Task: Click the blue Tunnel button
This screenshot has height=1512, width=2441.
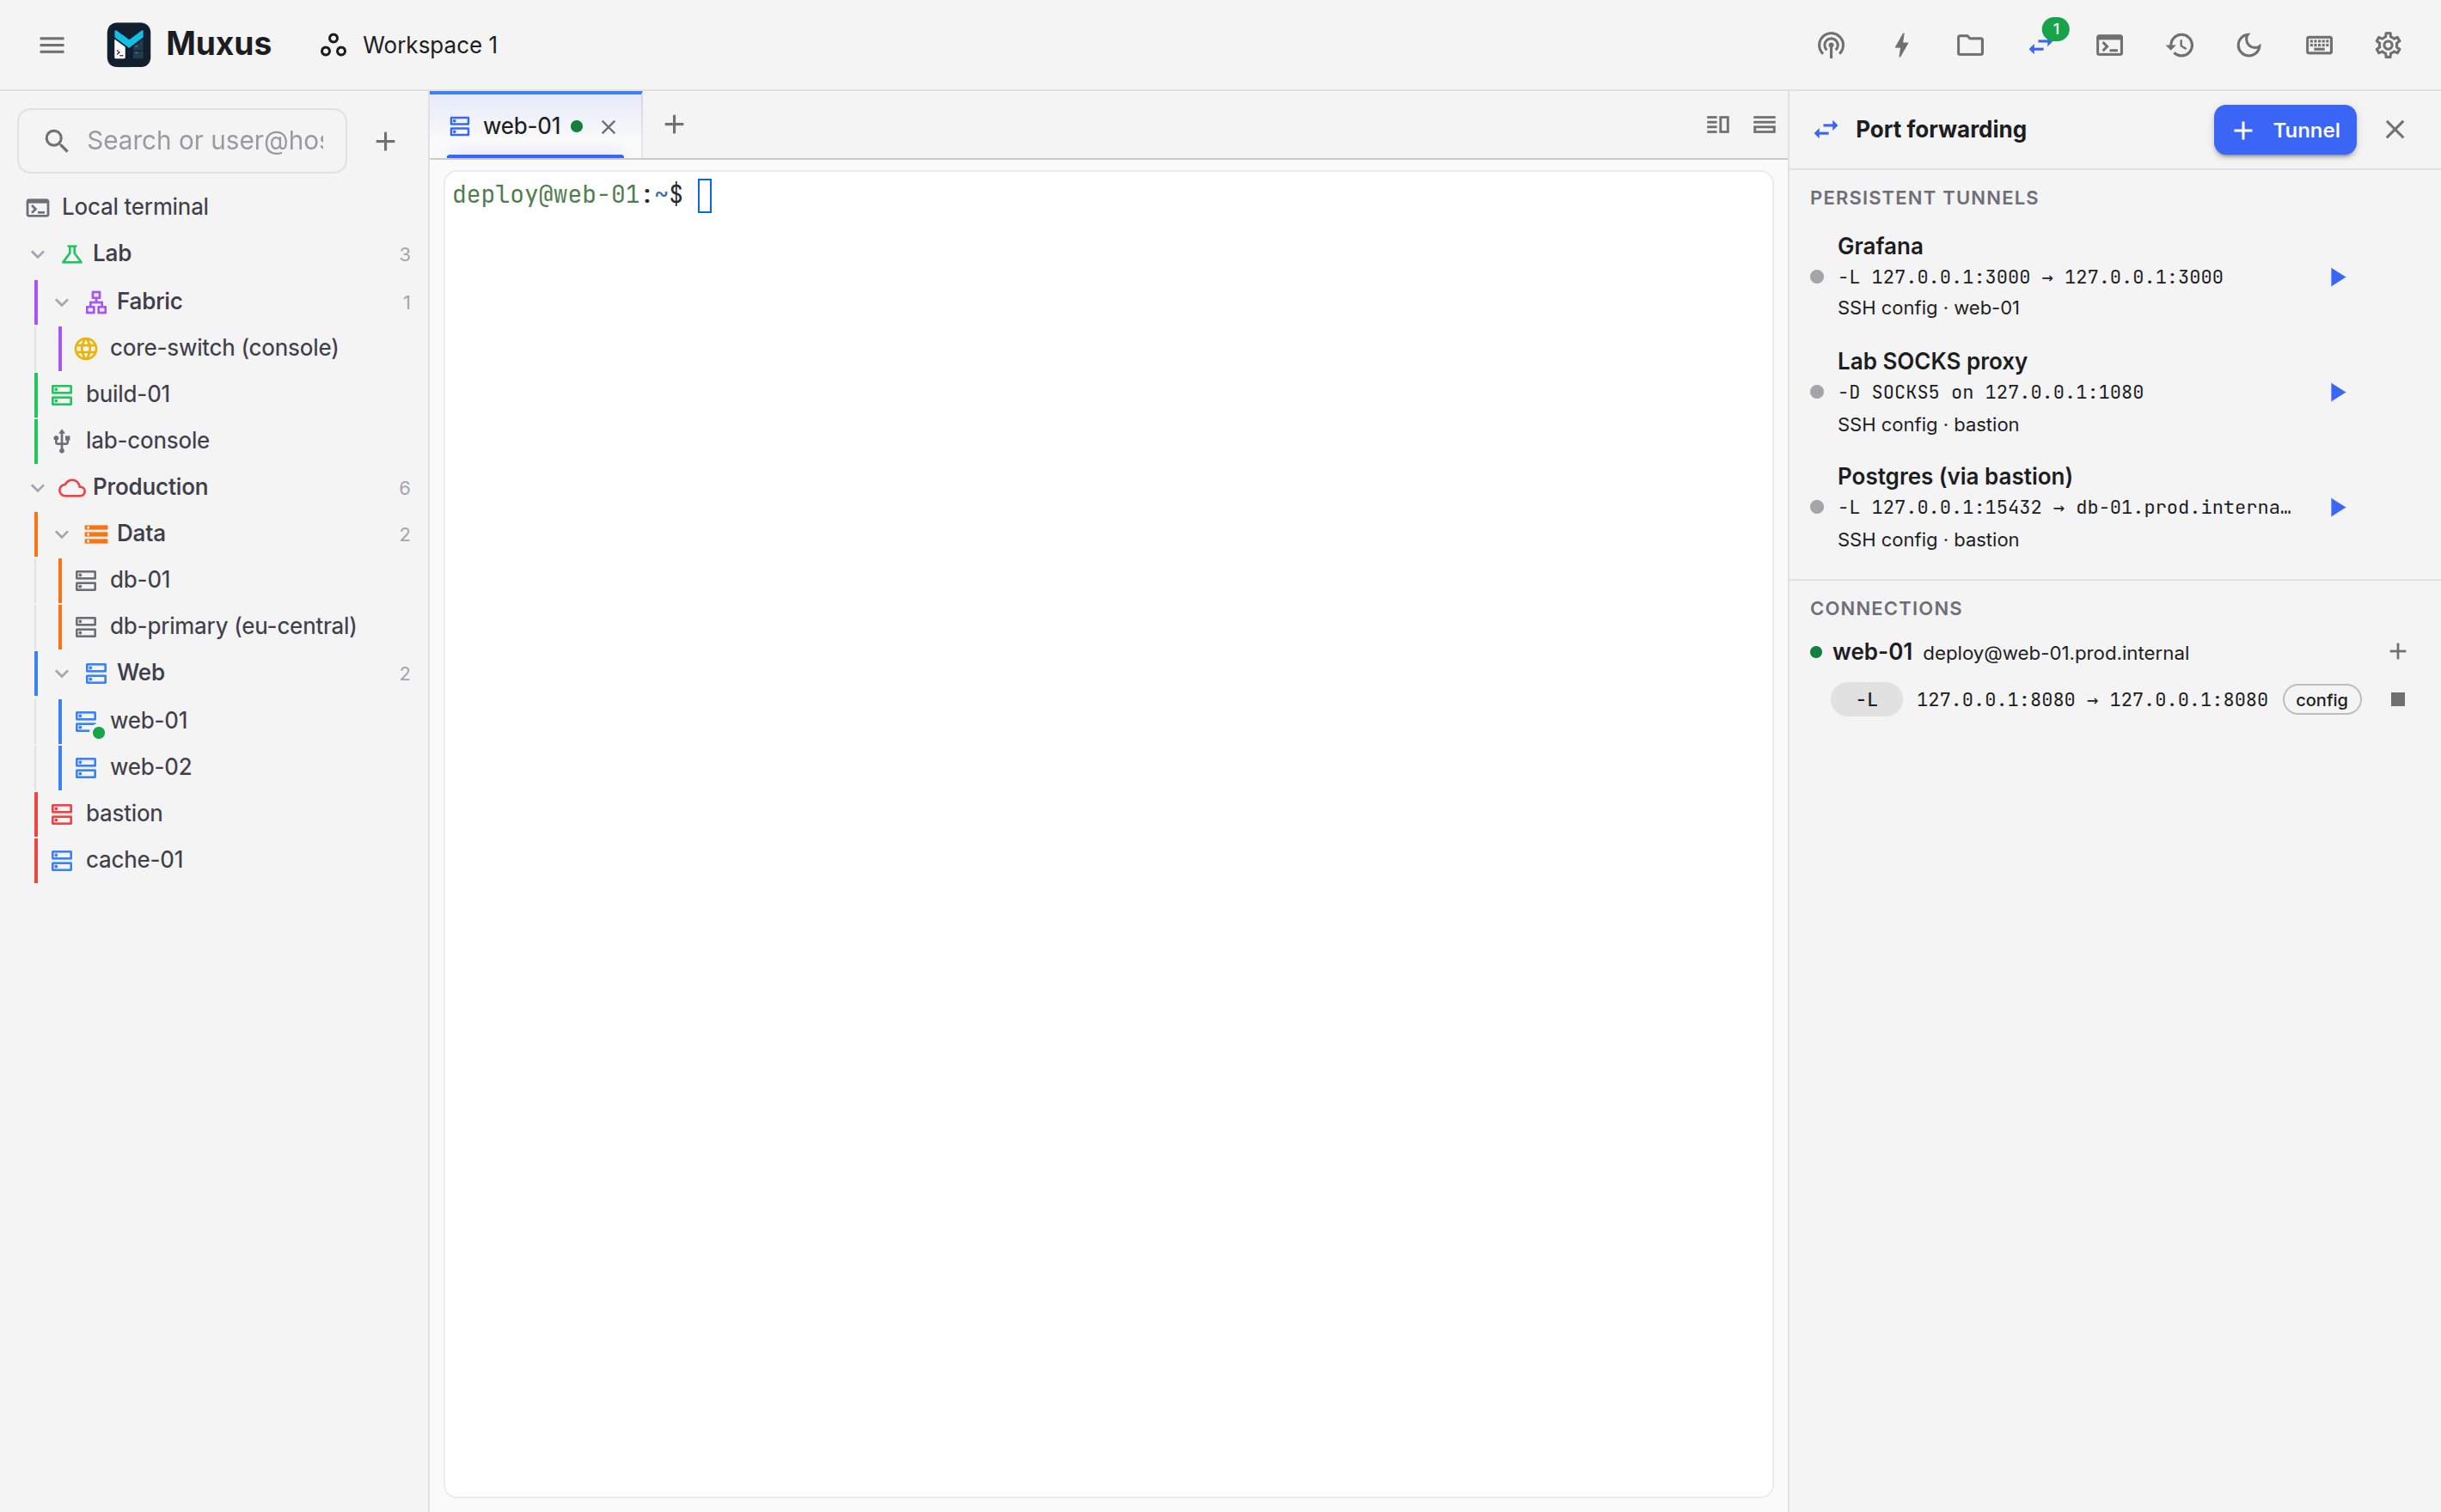Action: tap(2284, 130)
